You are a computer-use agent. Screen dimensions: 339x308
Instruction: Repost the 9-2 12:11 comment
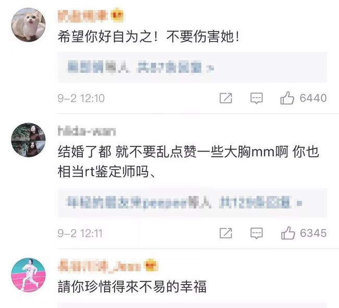click(x=226, y=233)
